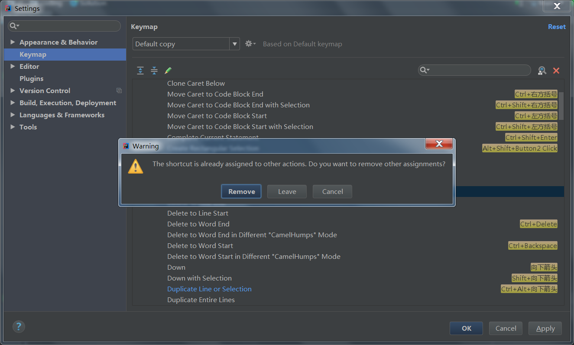574x345 pixels.
Task: Click the green pencil edit shortcut icon
Action: pos(168,71)
